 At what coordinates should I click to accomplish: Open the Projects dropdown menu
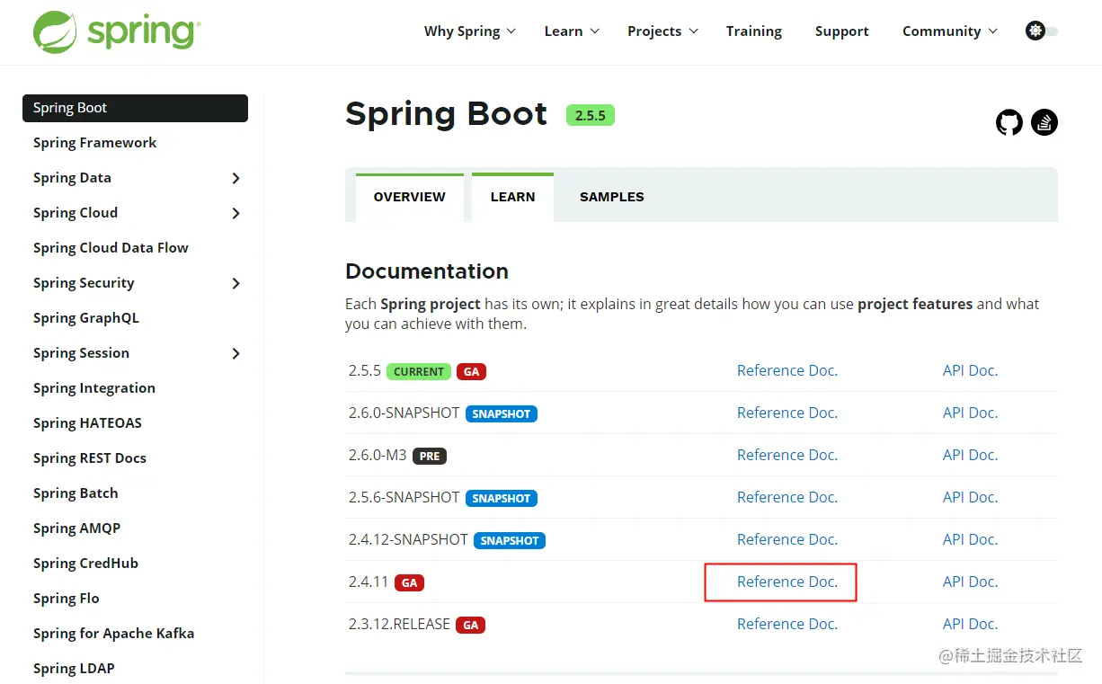click(x=662, y=31)
